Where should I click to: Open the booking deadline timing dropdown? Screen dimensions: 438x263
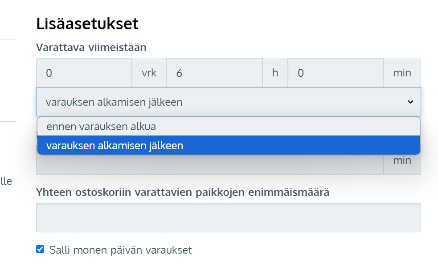tap(223, 102)
